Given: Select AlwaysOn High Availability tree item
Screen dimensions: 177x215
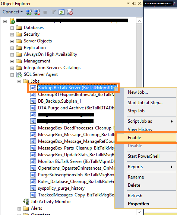Looking at the screenshot, I should coord(50,54).
